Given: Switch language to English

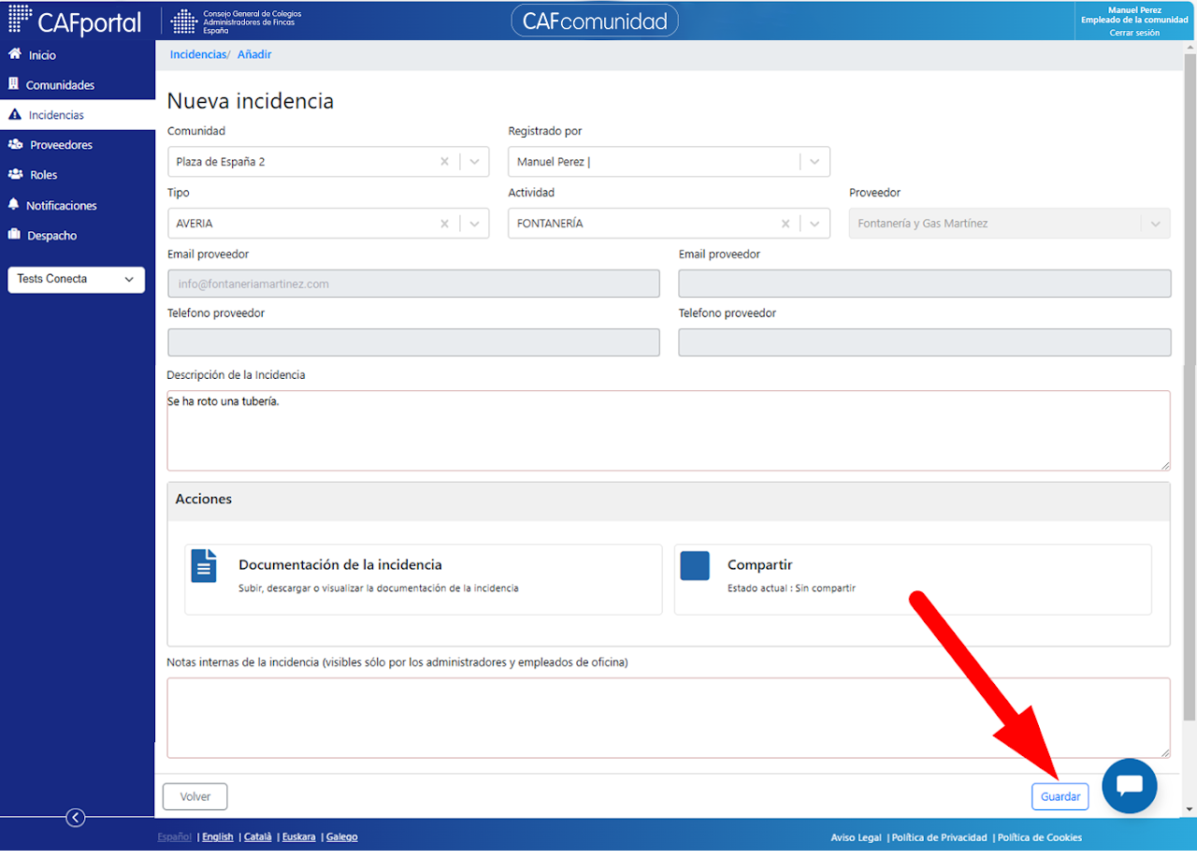Looking at the screenshot, I should click(218, 837).
